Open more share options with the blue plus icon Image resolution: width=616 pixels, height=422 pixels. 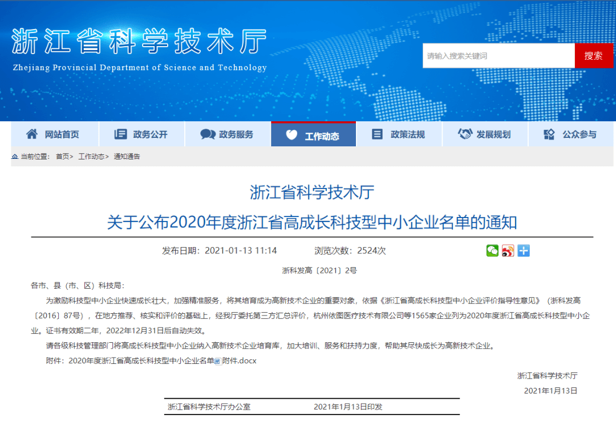point(524,251)
